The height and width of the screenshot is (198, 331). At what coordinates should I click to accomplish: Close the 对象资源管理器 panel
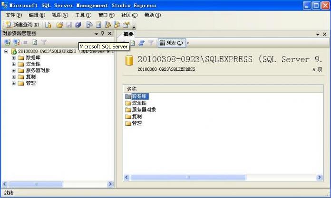tap(110, 33)
